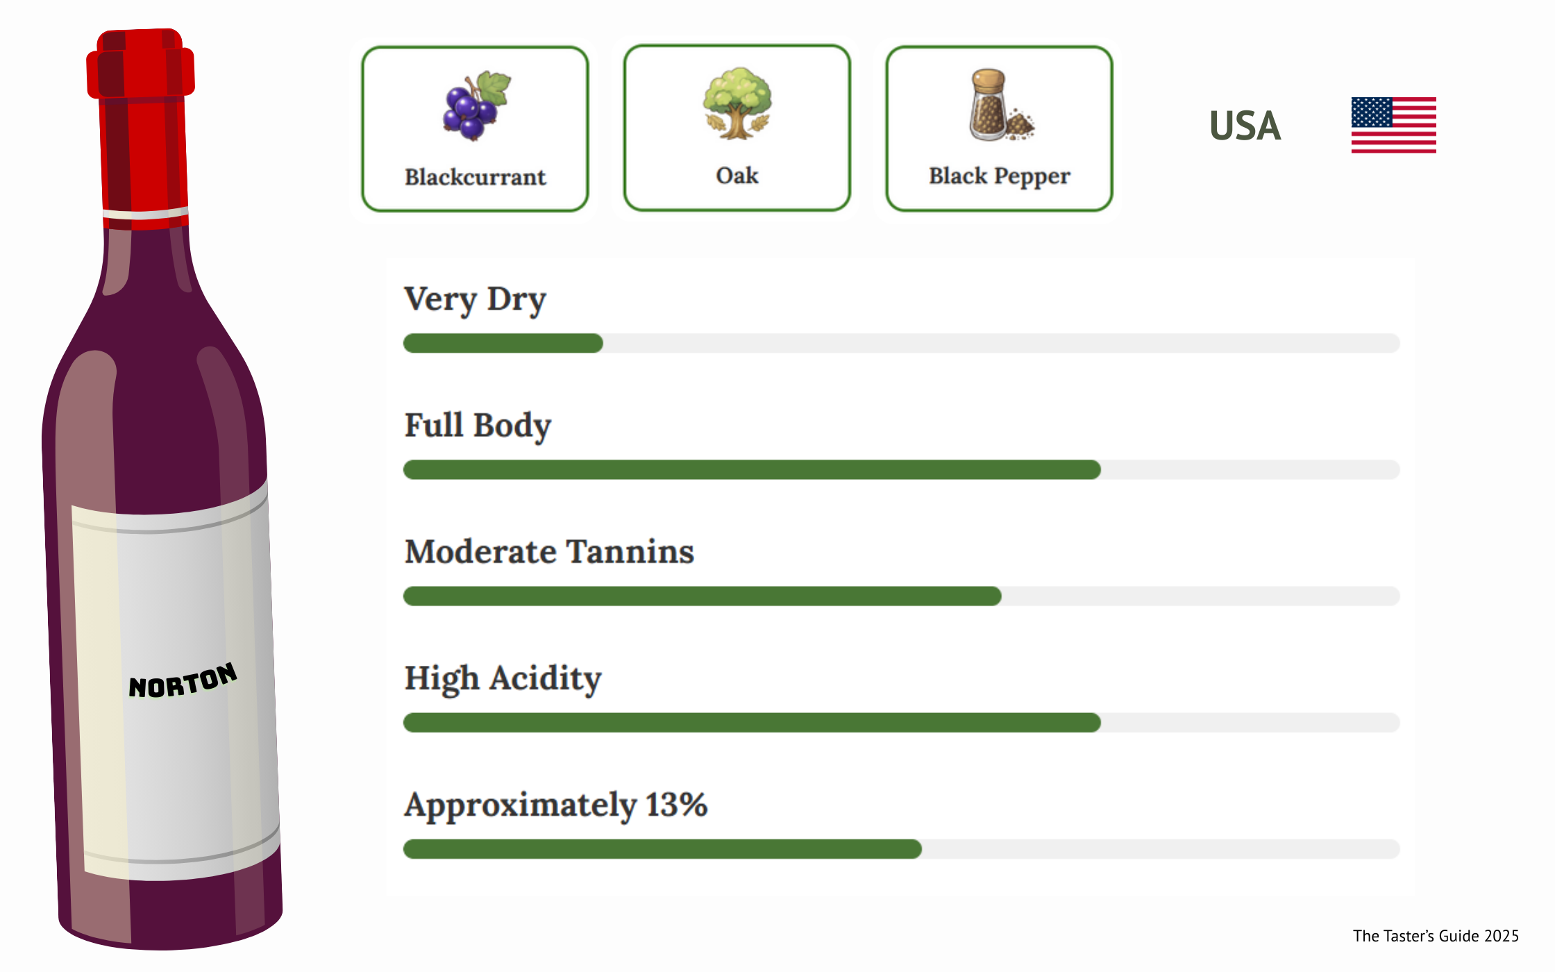Click the Full Body heading
The image size is (1555, 972).
point(478,426)
